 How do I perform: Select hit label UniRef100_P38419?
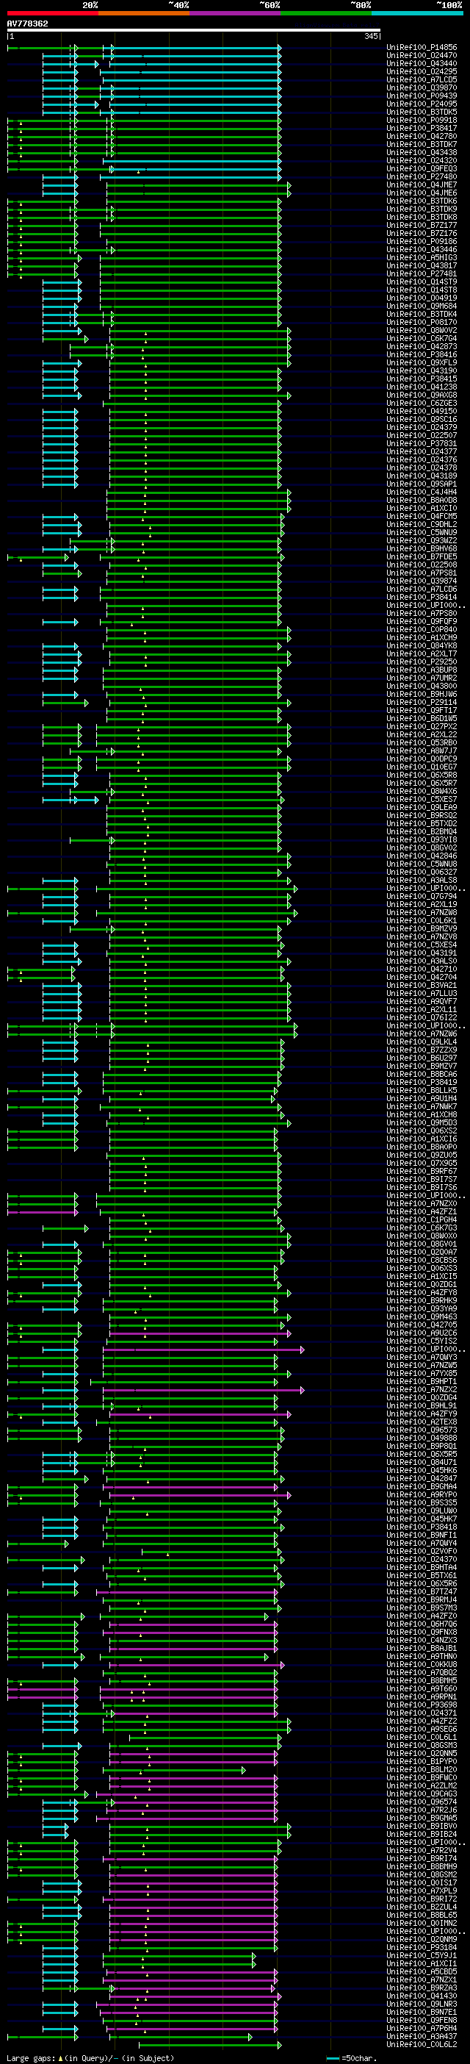pos(422,1082)
